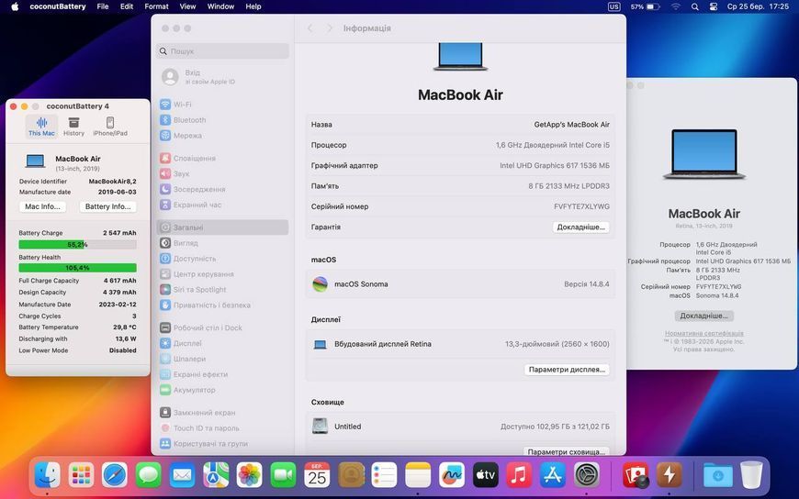Click GetApp's MacBook Air name field
This screenshot has height=499, width=799.
pos(571,124)
